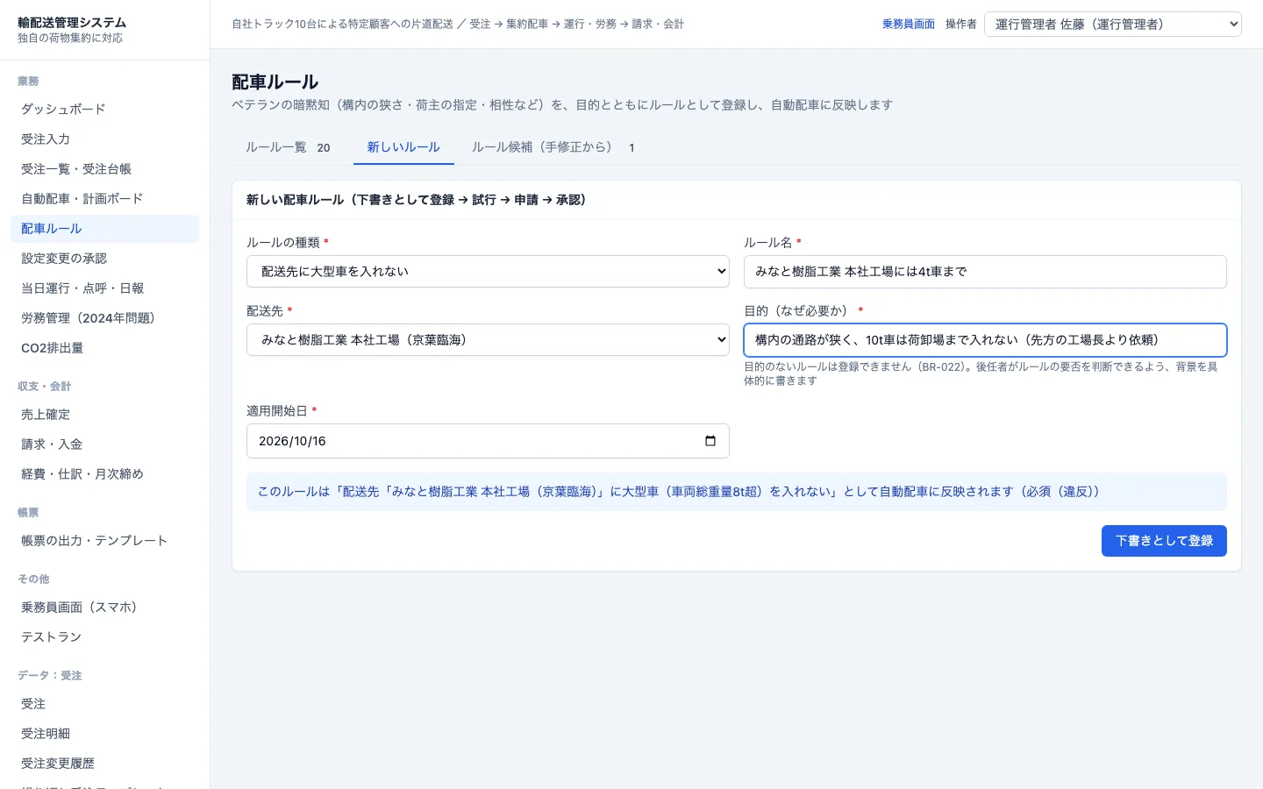Open the 配送先 dropdown
1263x789 pixels.
pyautogui.click(x=488, y=340)
